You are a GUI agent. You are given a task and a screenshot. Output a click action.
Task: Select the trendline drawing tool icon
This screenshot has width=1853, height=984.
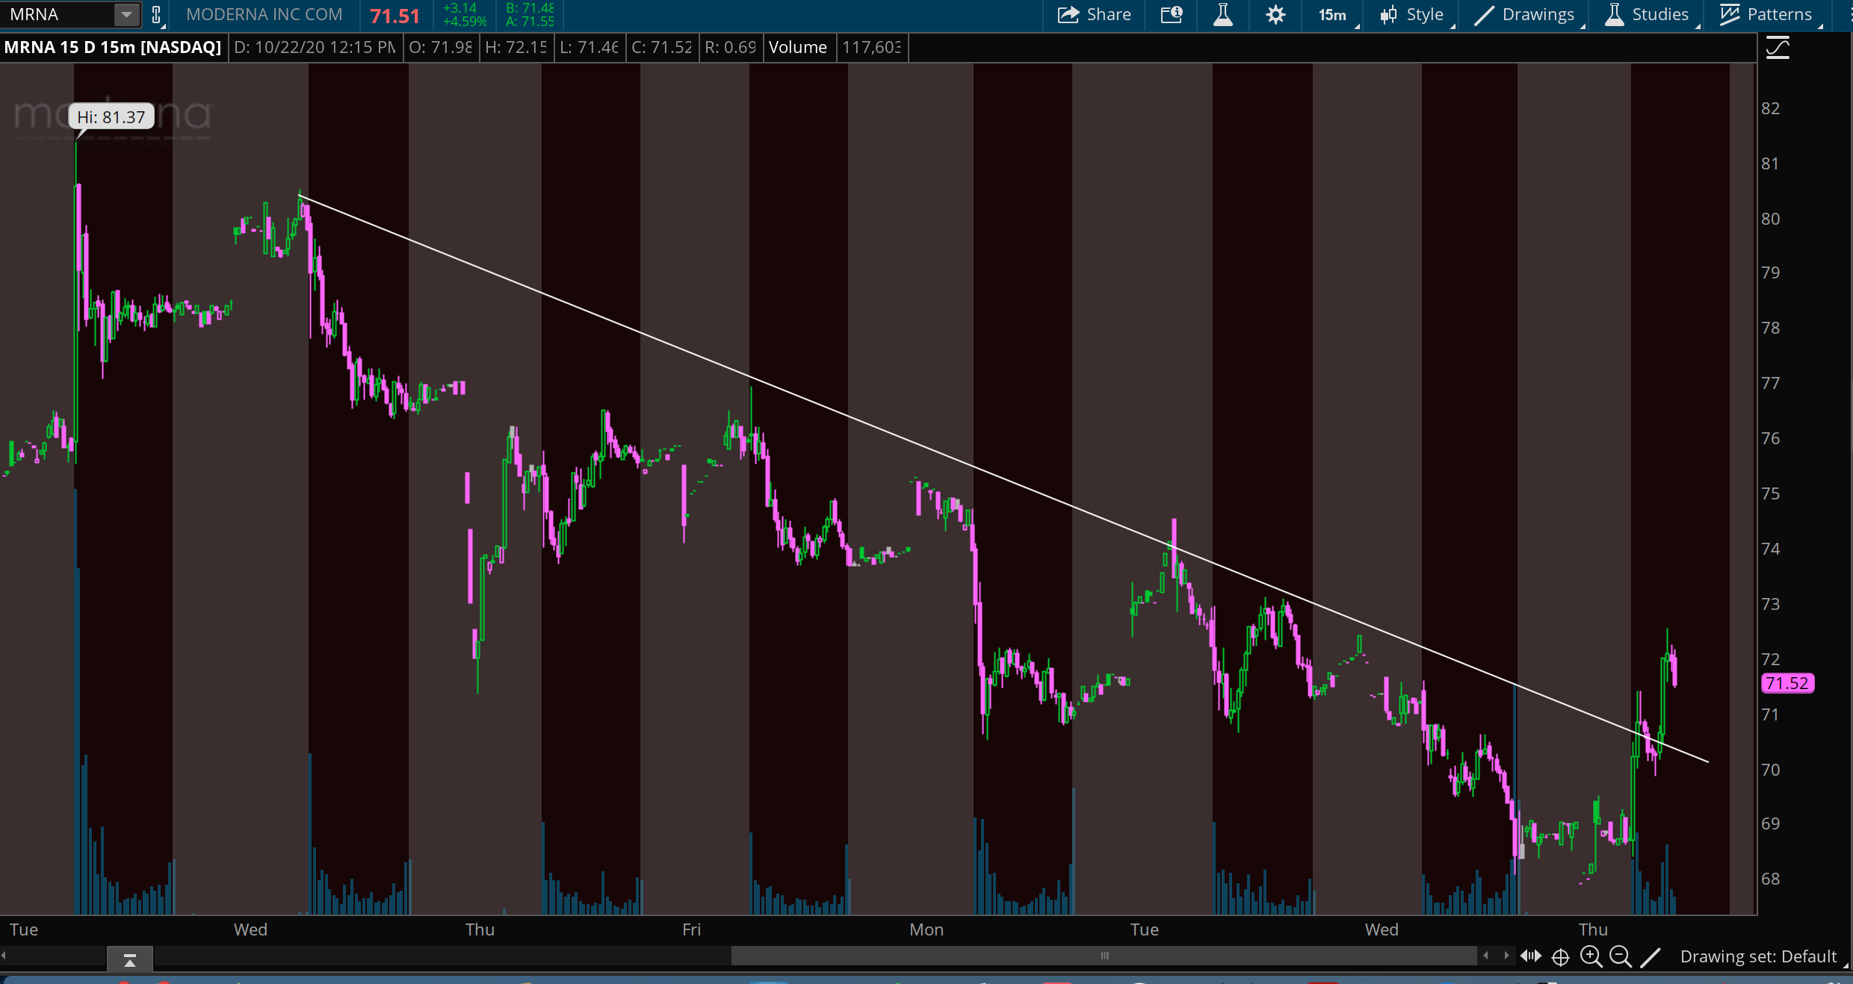[x=1651, y=956]
